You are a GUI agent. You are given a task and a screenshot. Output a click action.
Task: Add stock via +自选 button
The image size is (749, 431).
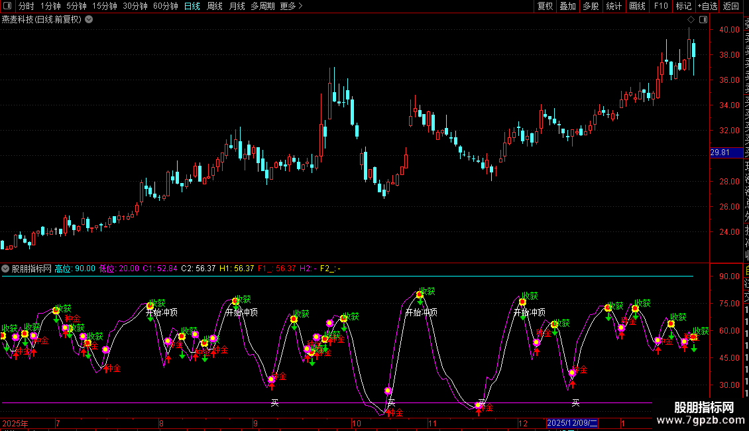coord(707,6)
